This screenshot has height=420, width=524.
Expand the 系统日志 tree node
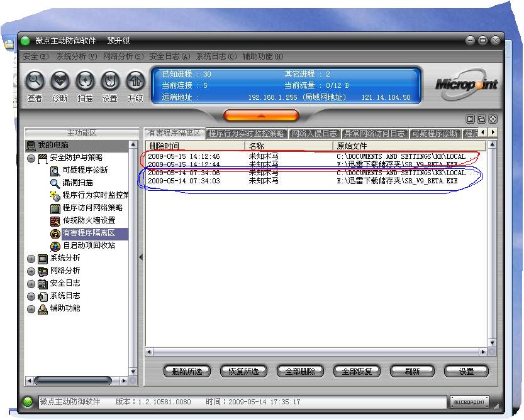pos(31,296)
